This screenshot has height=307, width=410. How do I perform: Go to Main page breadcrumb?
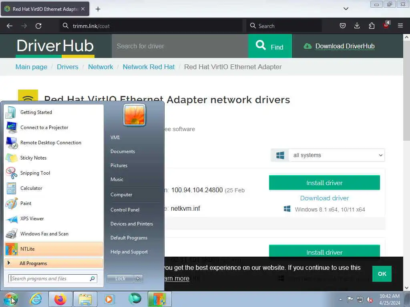(31, 67)
